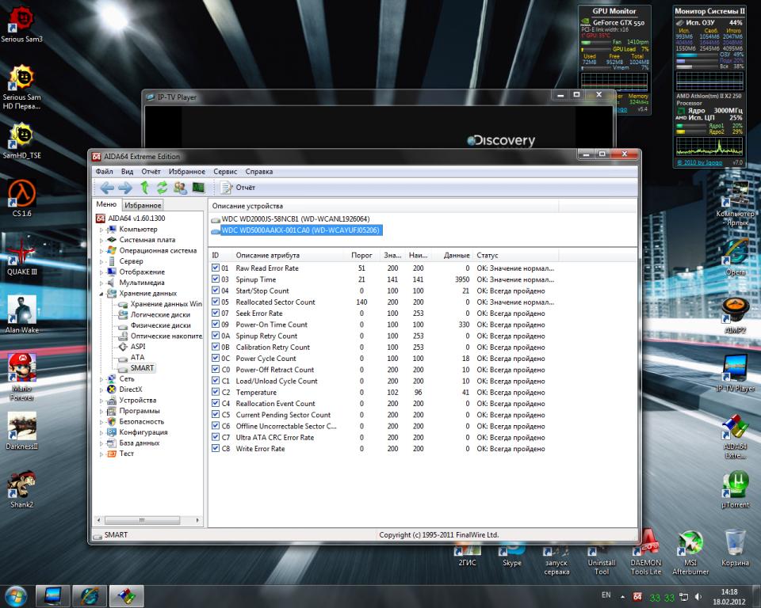Screen dimensions: 761x608
Task: Click AIDA64 tray icon in system tray
Action: (637, 597)
